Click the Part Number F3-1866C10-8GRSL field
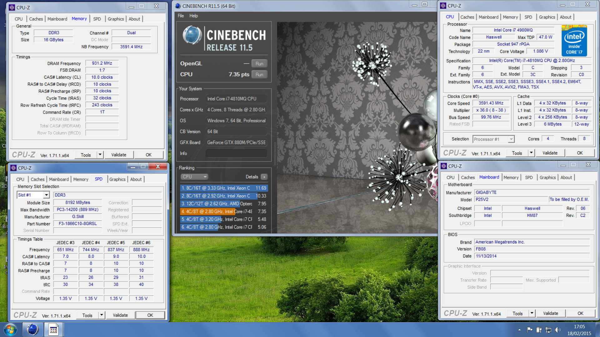The height and width of the screenshot is (337, 600). click(77, 224)
